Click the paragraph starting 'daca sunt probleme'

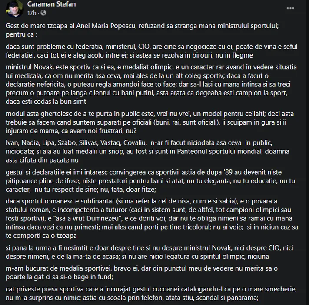pos(152,51)
